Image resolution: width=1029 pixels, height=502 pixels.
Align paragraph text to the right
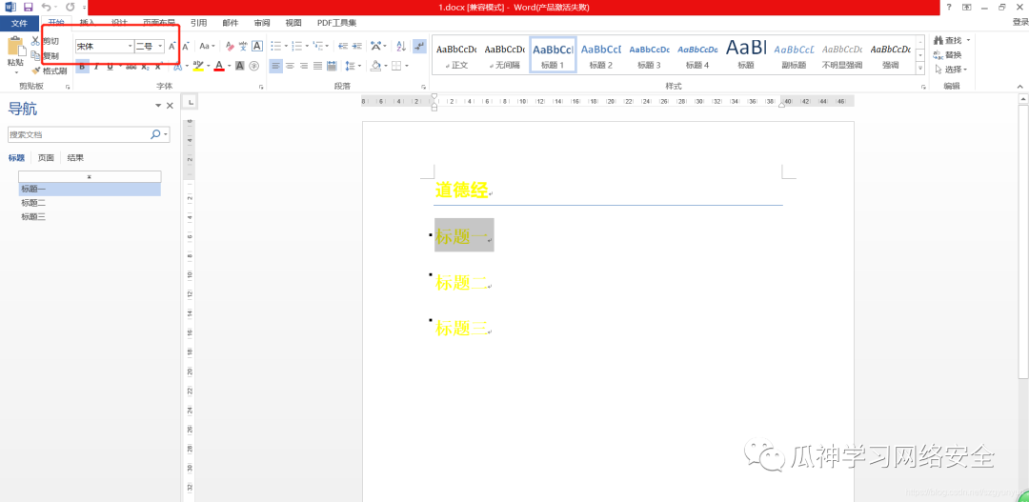point(304,66)
